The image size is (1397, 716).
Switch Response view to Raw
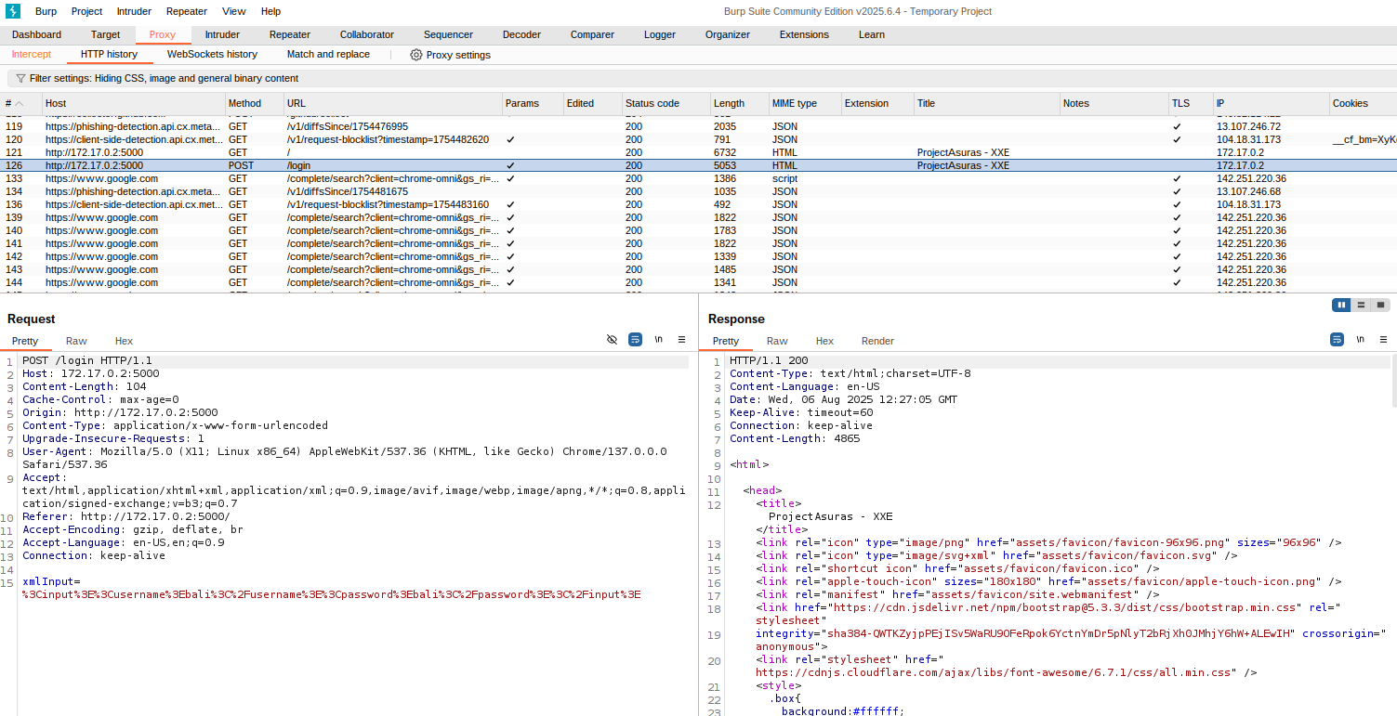777,341
